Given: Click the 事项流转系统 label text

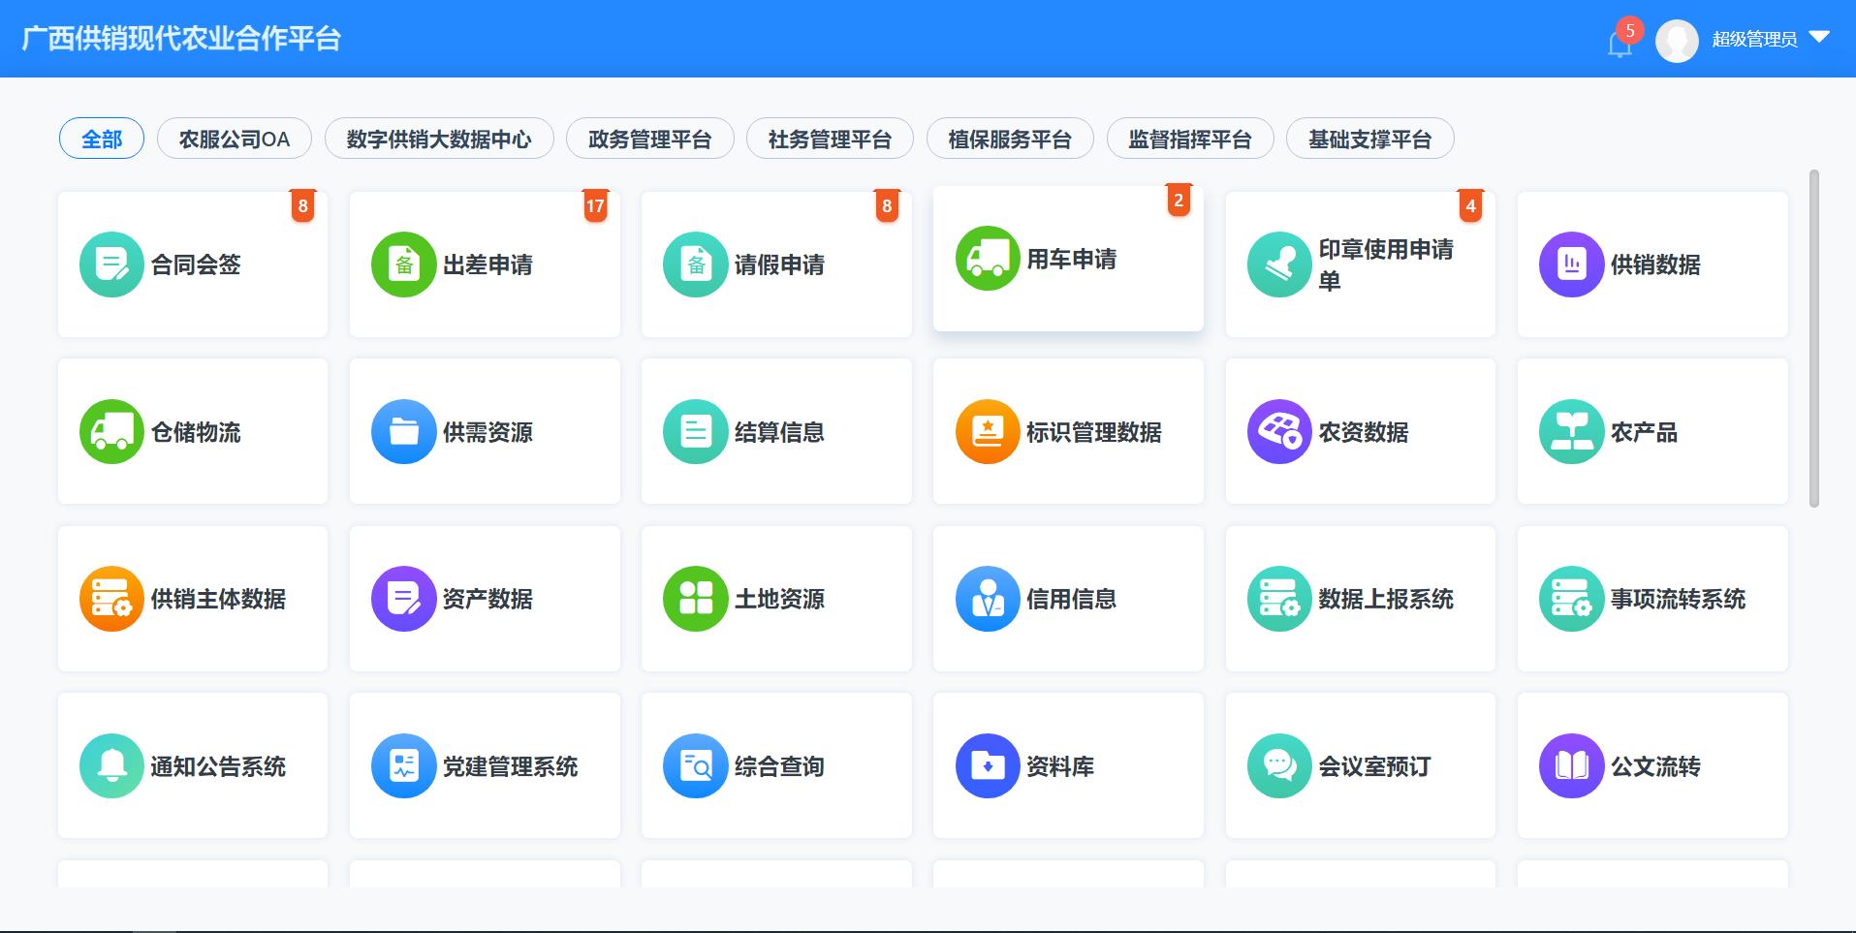Looking at the screenshot, I should (x=1679, y=599).
